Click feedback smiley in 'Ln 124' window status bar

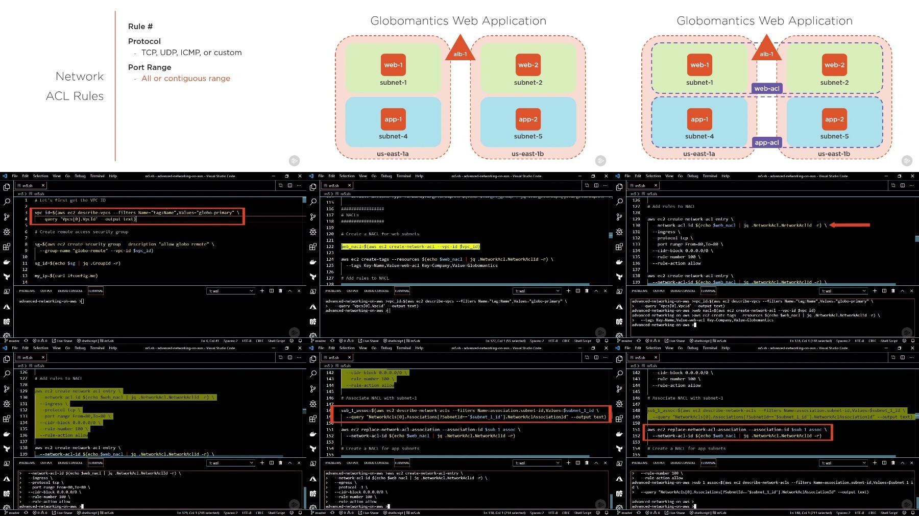coord(904,340)
